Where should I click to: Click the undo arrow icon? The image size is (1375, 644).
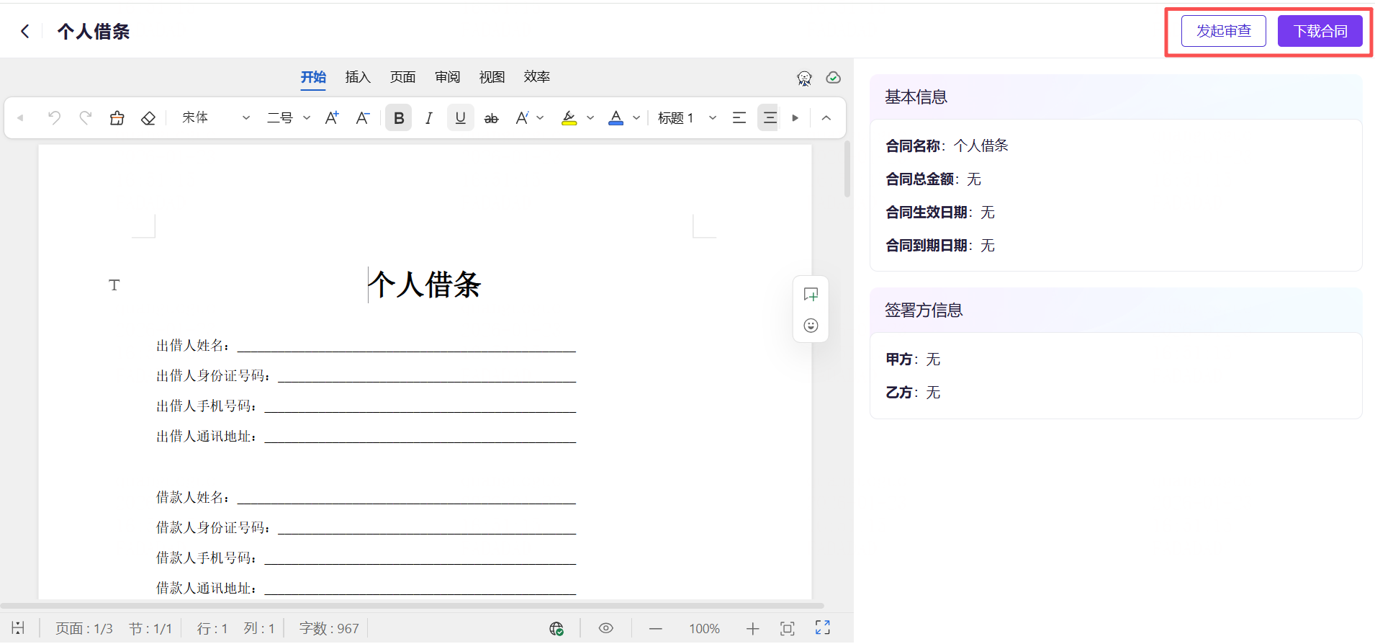click(54, 118)
